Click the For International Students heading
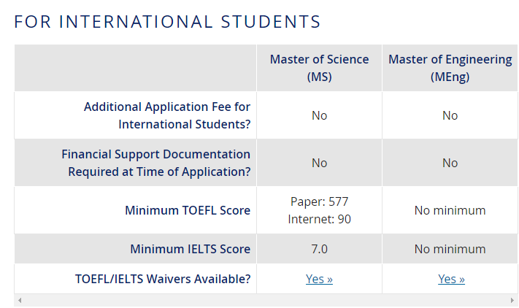Screen dimensions: 519x308 167,22
